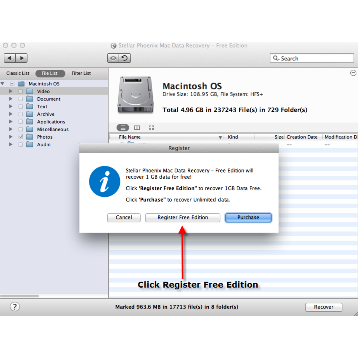Collapse the drive info panel minus icon
This screenshot has height=358, width=358.
click(x=353, y=73)
